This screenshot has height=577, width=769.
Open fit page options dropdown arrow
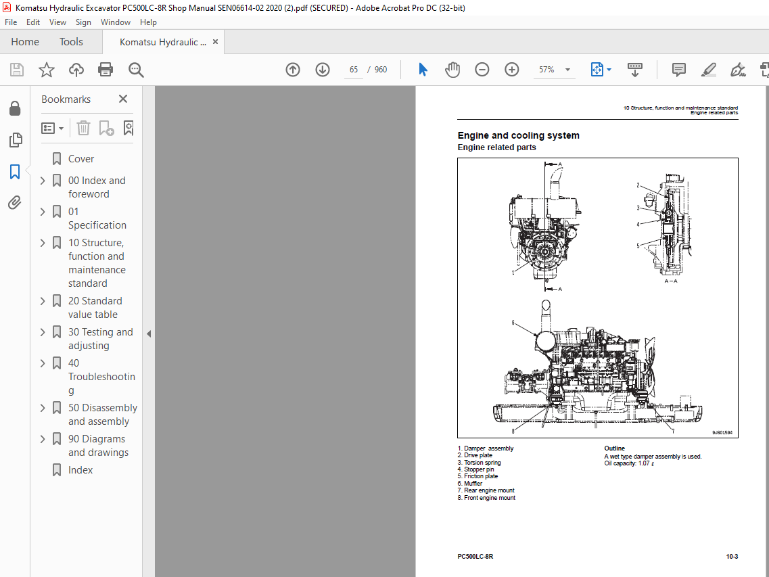[609, 70]
